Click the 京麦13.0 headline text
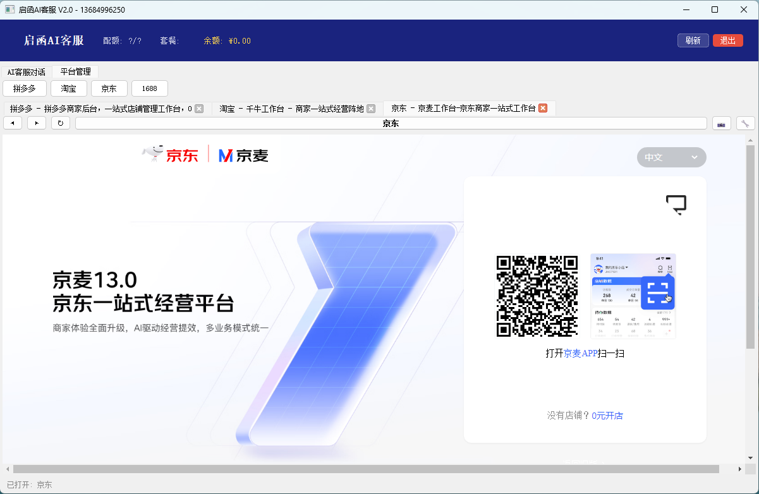The width and height of the screenshot is (759, 494). 95,279
